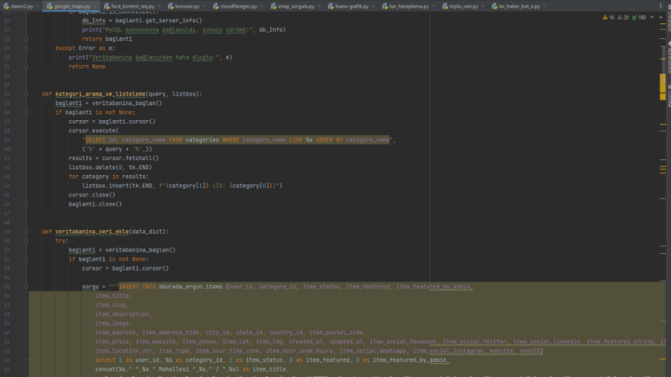671x377 pixels.
Task: Close the imap_sorgula.py tab
Action: tap(319, 7)
